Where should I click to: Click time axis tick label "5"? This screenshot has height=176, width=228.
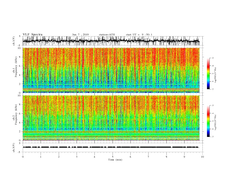113,157
